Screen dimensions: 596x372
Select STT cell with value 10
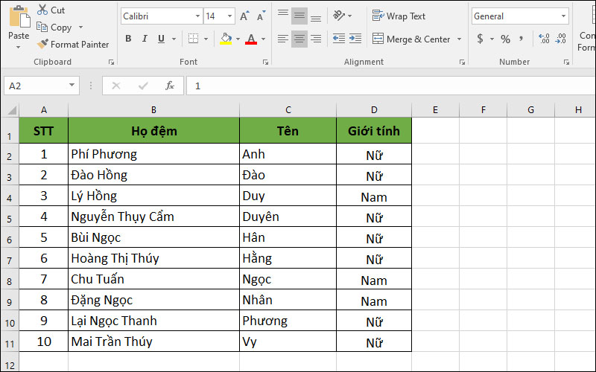pyautogui.click(x=44, y=341)
